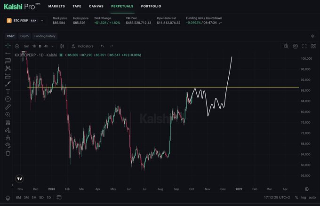The image size is (320, 206).
Task: Set the chart range to 6M
Action: tap(18, 198)
